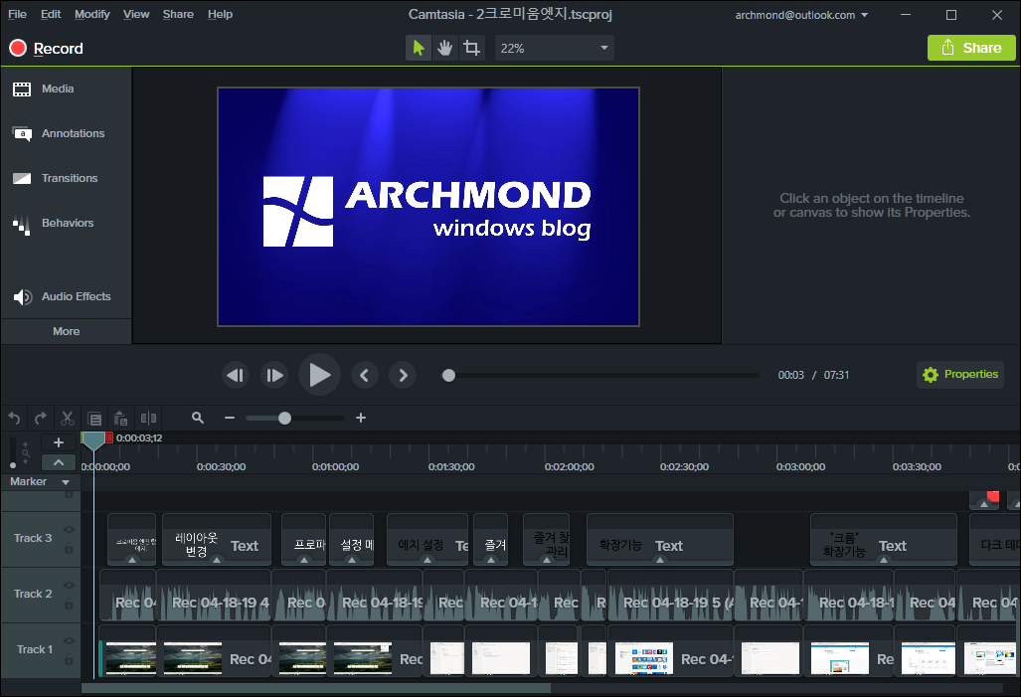The image size is (1021, 697).
Task: Open the Behaviors panel
Action: 54,224
